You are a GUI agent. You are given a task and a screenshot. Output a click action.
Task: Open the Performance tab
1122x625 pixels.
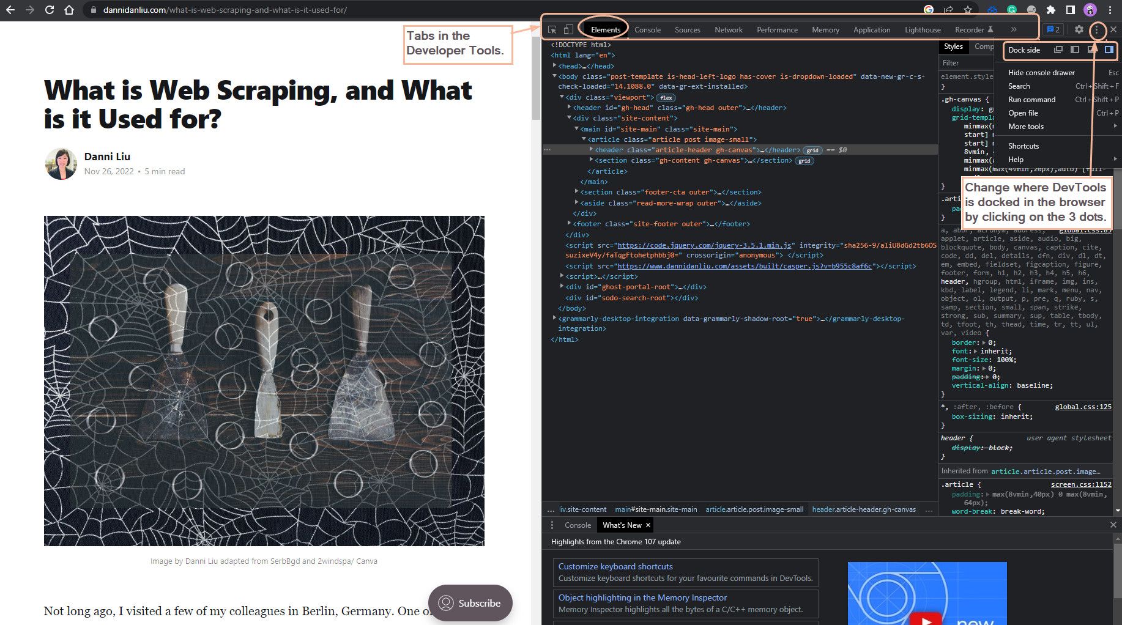pos(777,29)
